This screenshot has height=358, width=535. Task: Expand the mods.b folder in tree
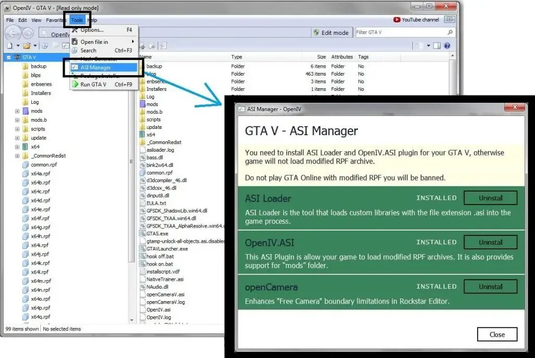tap(17, 120)
